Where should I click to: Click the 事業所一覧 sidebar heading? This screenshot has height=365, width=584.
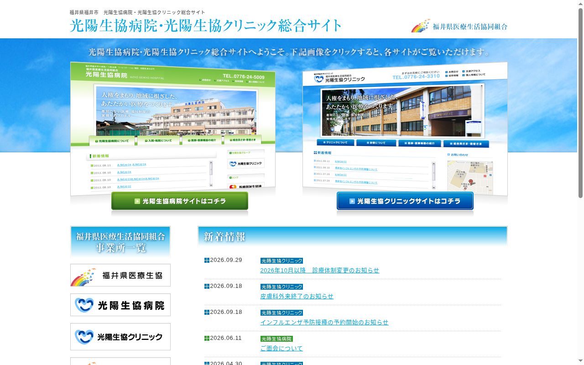pyautogui.click(x=120, y=242)
